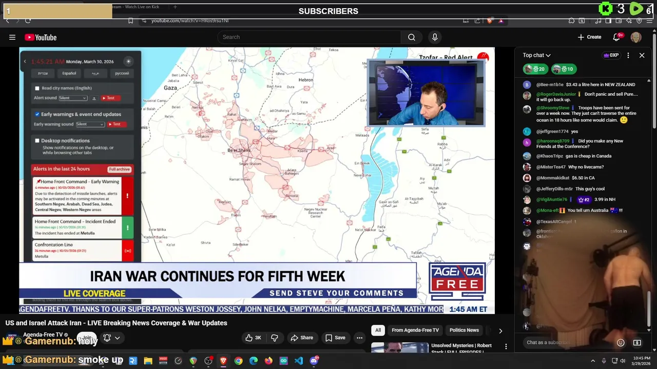
Task: Open the Alert sound Silent dropdown
Action: click(73, 98)
